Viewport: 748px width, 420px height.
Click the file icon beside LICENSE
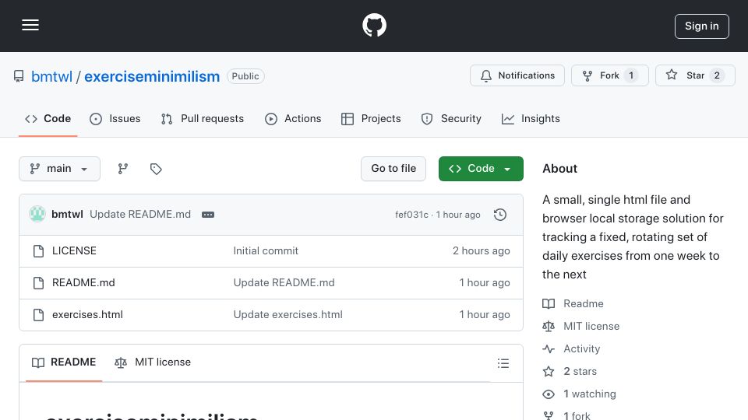pos(39,251)
